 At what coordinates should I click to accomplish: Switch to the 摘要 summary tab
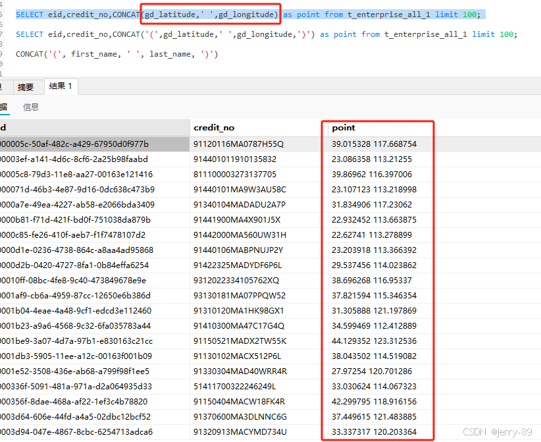pos(26,86)
